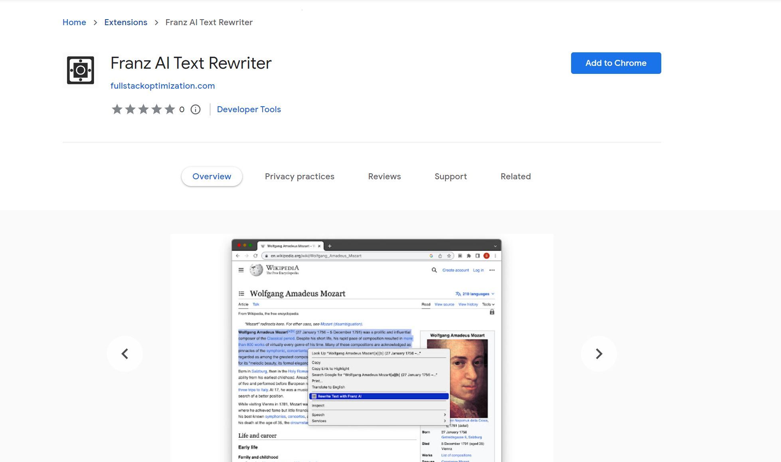The image size is (781, 462).
Task: Click the Franz AI extension logo icon
Action: pos(80,70)
